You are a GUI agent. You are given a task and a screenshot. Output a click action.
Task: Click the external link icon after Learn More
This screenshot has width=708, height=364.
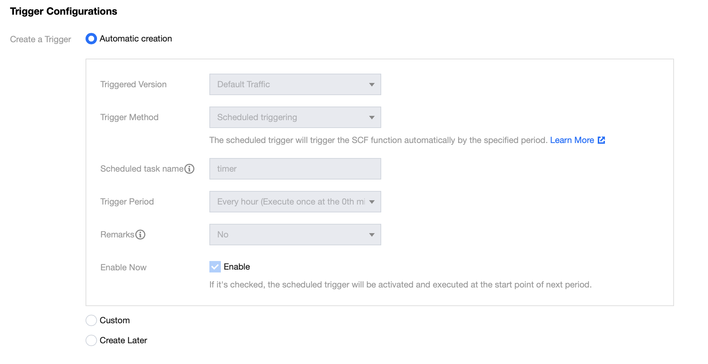[601, 140]
